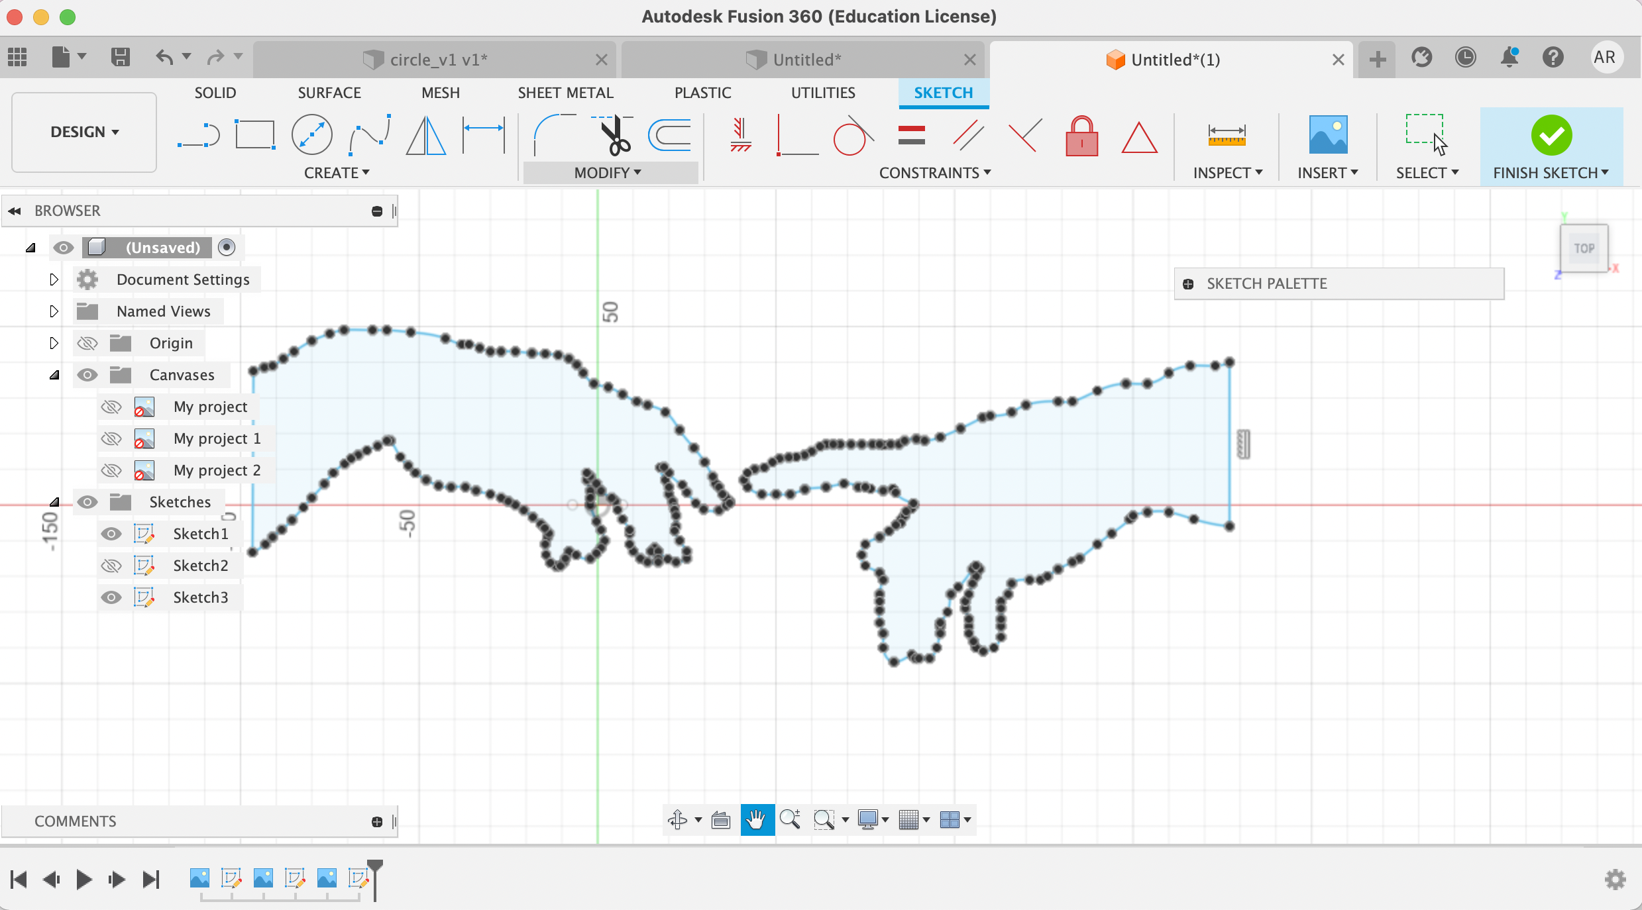Toggle visibility of Canvases folder
Viewport: 1642px width, 910px height.
coord(87,375)
